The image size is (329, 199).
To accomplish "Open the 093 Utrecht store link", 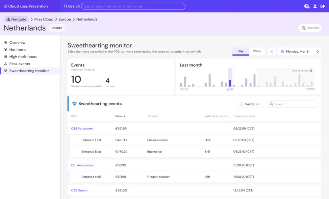I will click(x=80, y=190).
